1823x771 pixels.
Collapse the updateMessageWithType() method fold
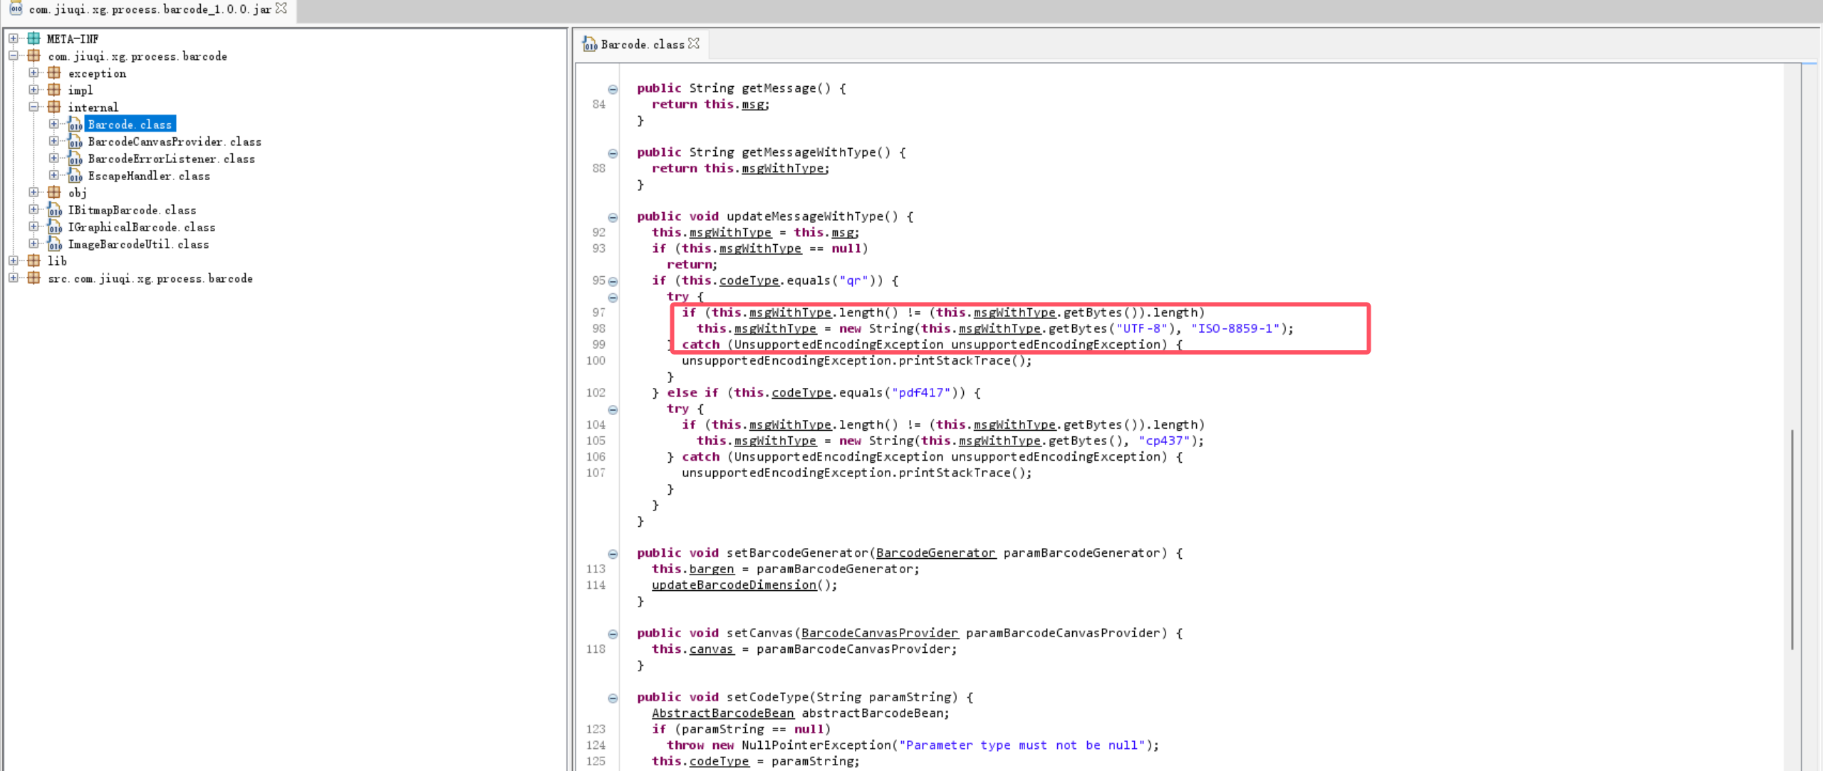coord(613,217)
